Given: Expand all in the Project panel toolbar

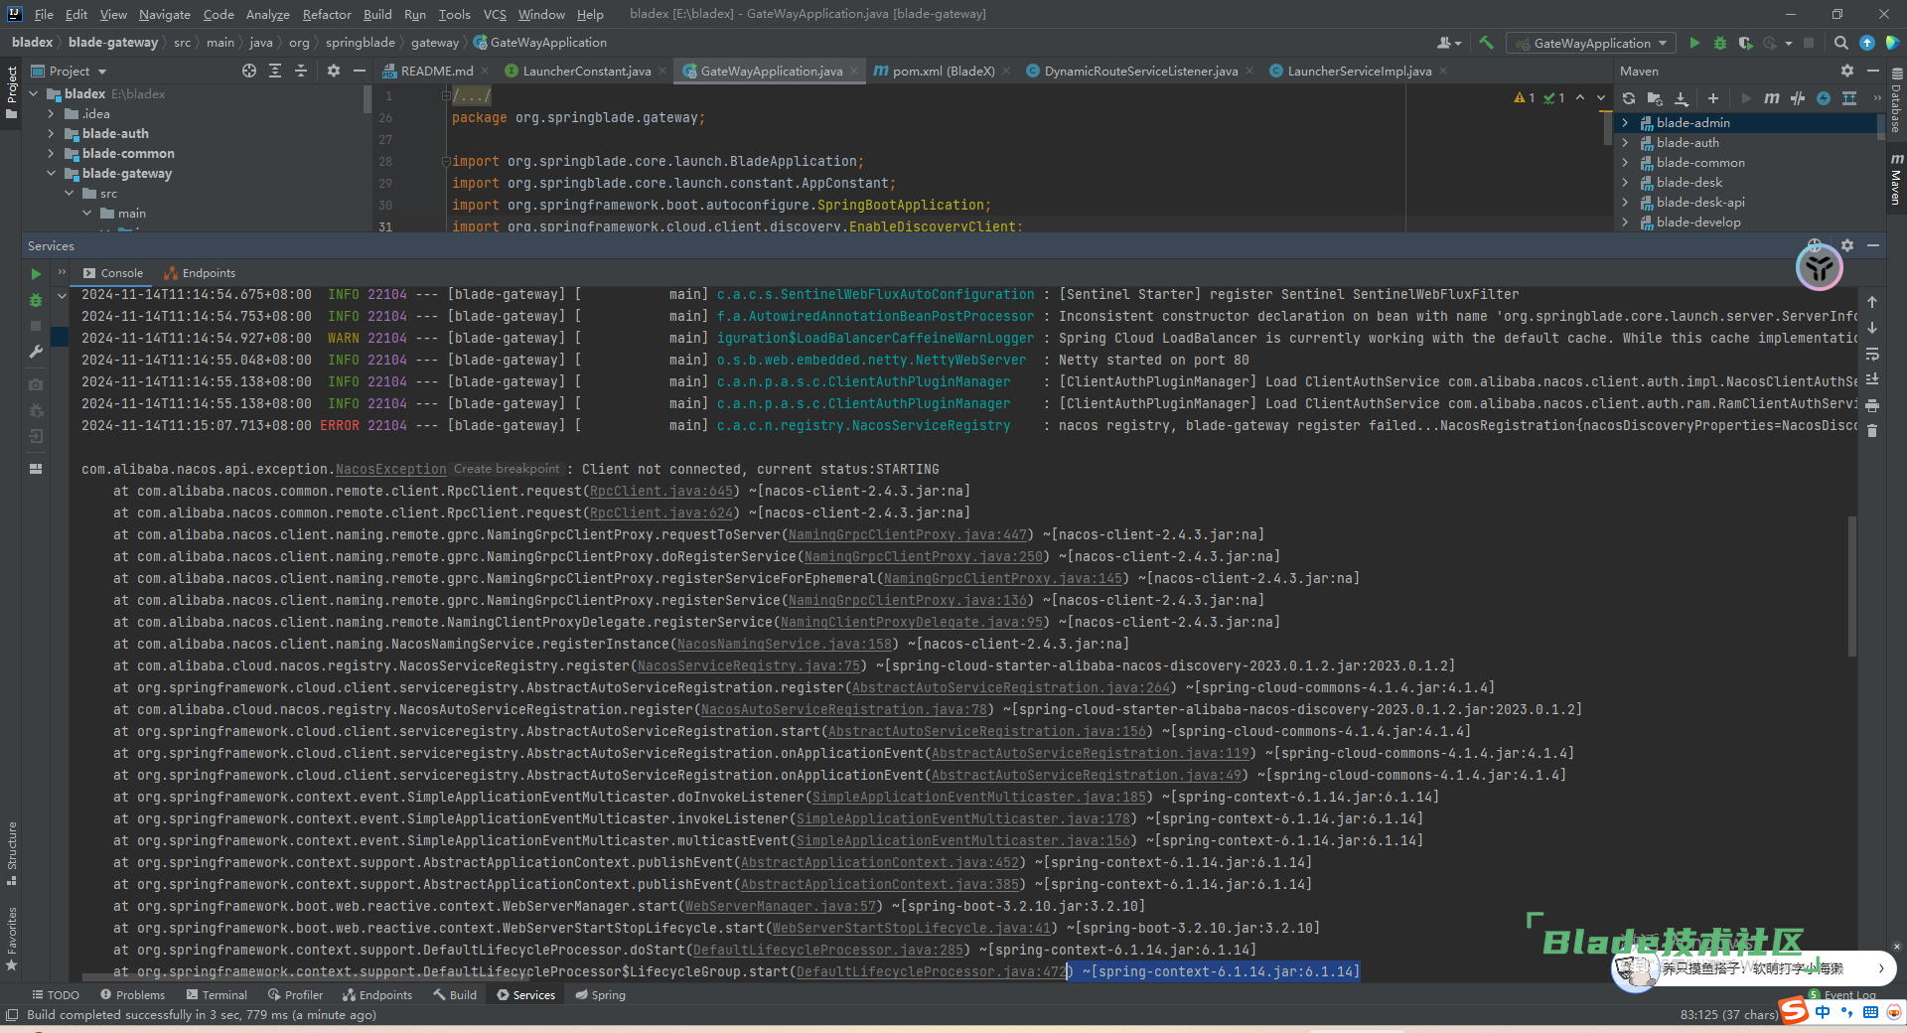Looking at the screenshot, I should coord(275,71).
